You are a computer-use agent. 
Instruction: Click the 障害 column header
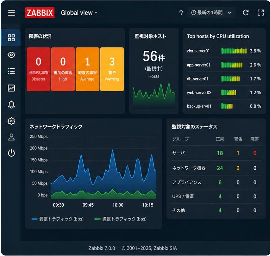click(x=255, y=139)
